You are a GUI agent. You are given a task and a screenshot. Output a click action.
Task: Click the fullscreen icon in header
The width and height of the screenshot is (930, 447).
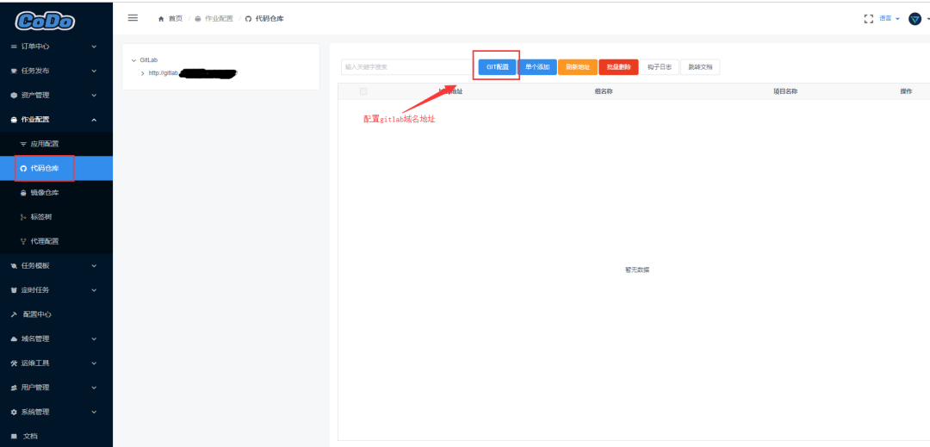(869, 19)
